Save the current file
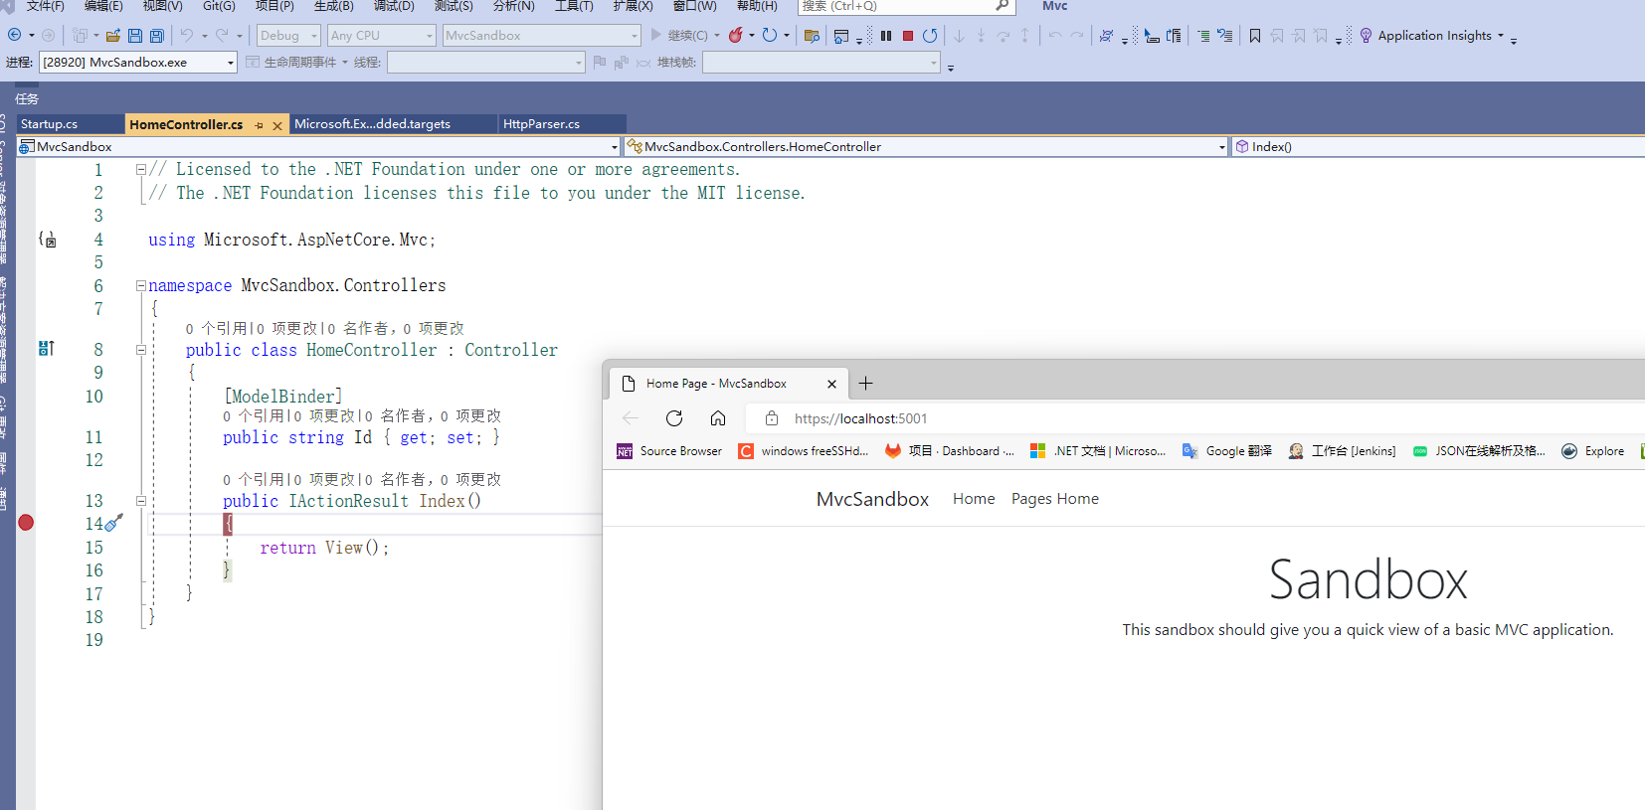 [135, 36]
